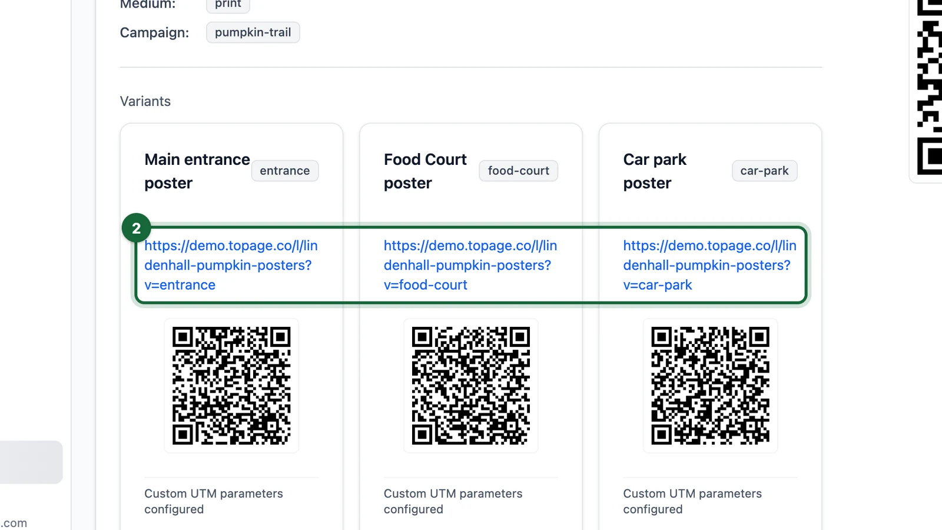The image size is (942, 530).
Task: Click the 'Main entrance poster' heading
Action: pyautogui.click(x=197, y=171)
